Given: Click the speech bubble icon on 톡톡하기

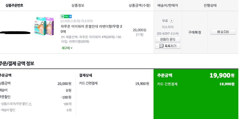Looking at the screenshot, I should pos(161,46).
